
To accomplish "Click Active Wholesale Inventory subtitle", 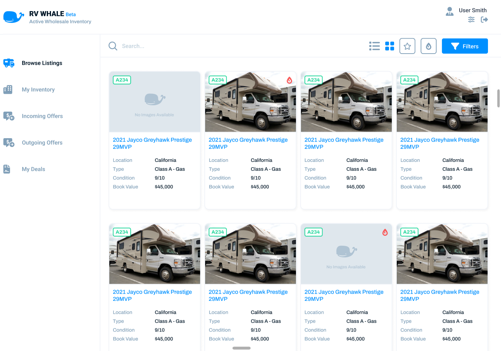I will tap(60, 22).
